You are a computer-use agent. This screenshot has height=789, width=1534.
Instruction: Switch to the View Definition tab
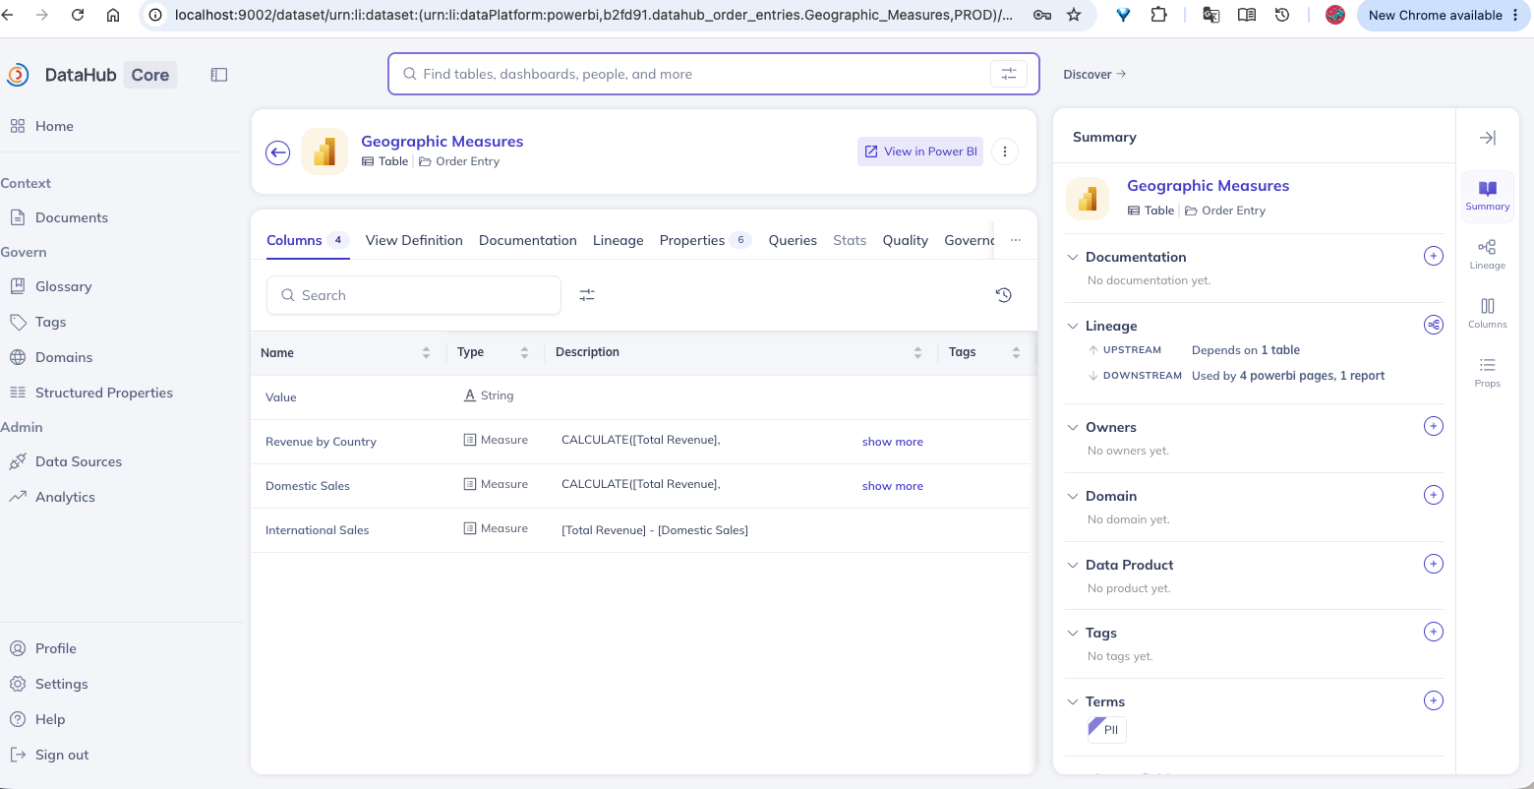point(414,240)
